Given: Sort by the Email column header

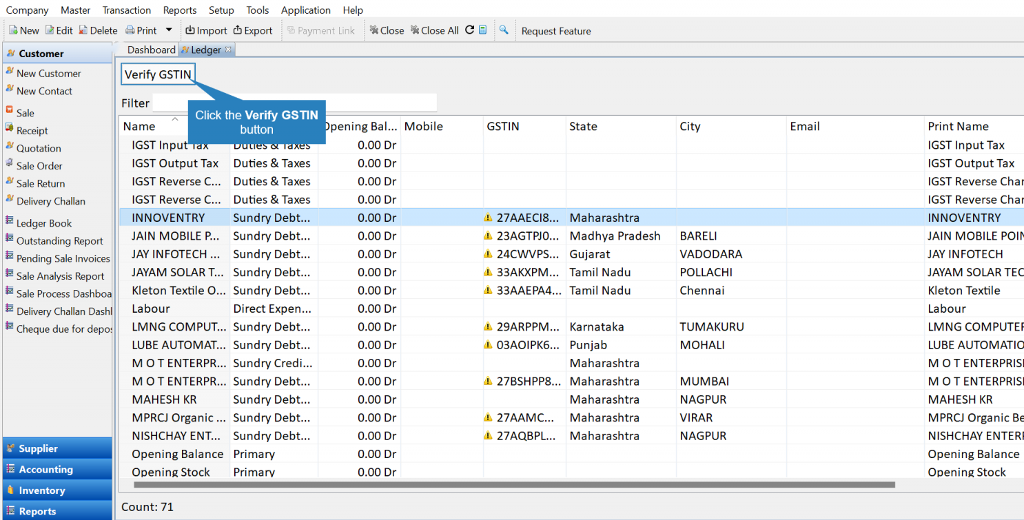Looking at the screenshot, I should coord(855,126).
